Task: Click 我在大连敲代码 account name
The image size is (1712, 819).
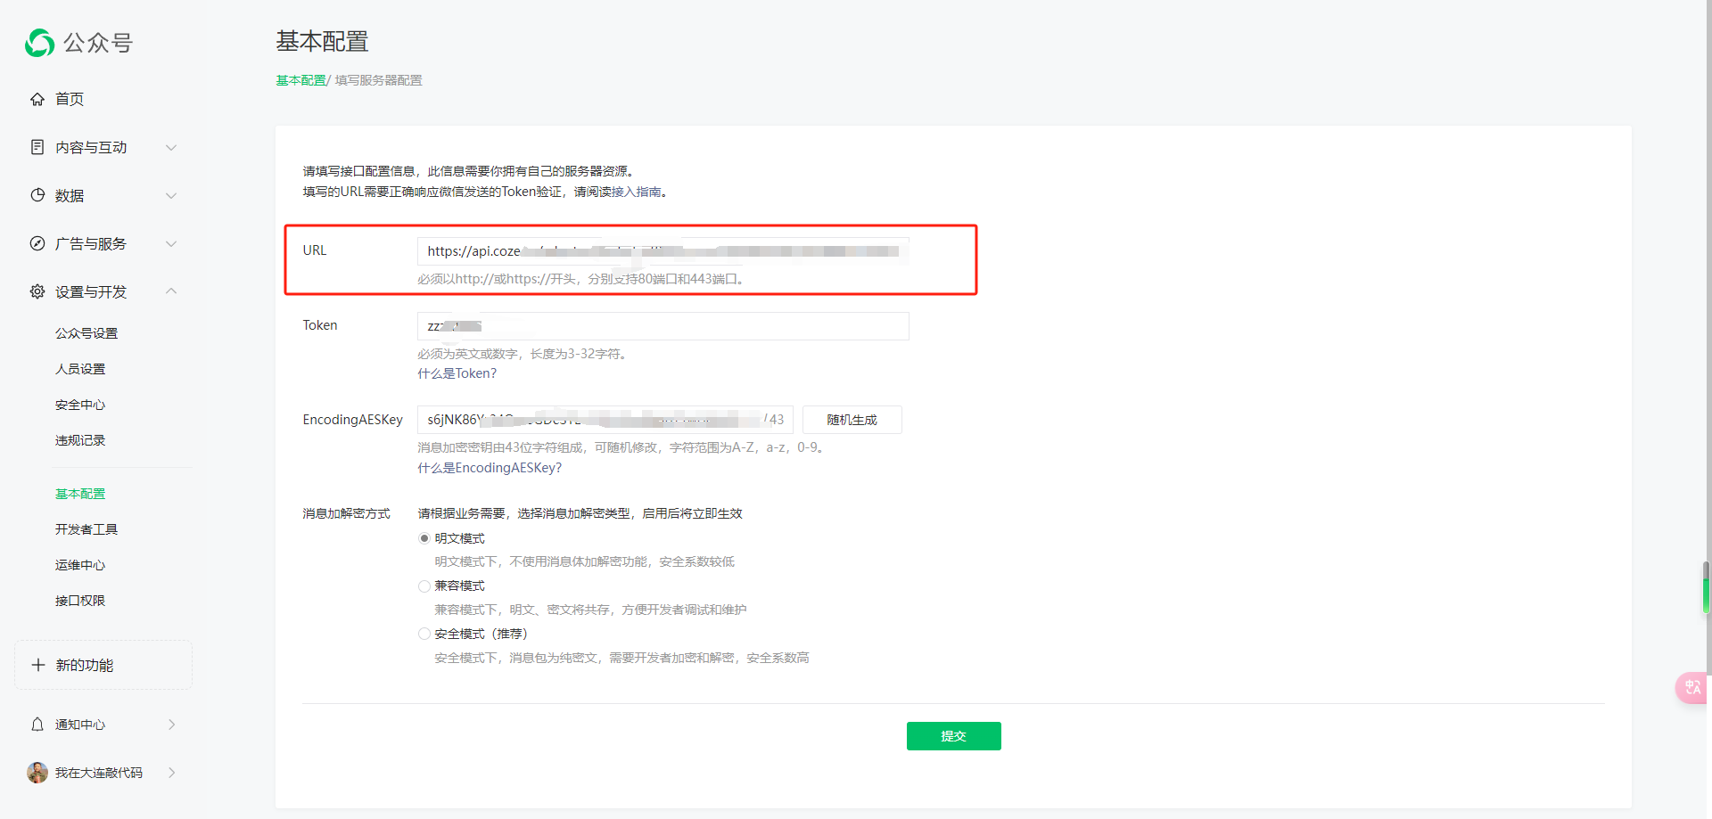Action: [x=99, y=773]
